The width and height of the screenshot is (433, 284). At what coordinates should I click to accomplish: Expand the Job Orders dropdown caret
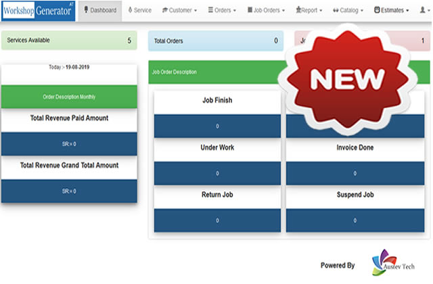[283, 11]
